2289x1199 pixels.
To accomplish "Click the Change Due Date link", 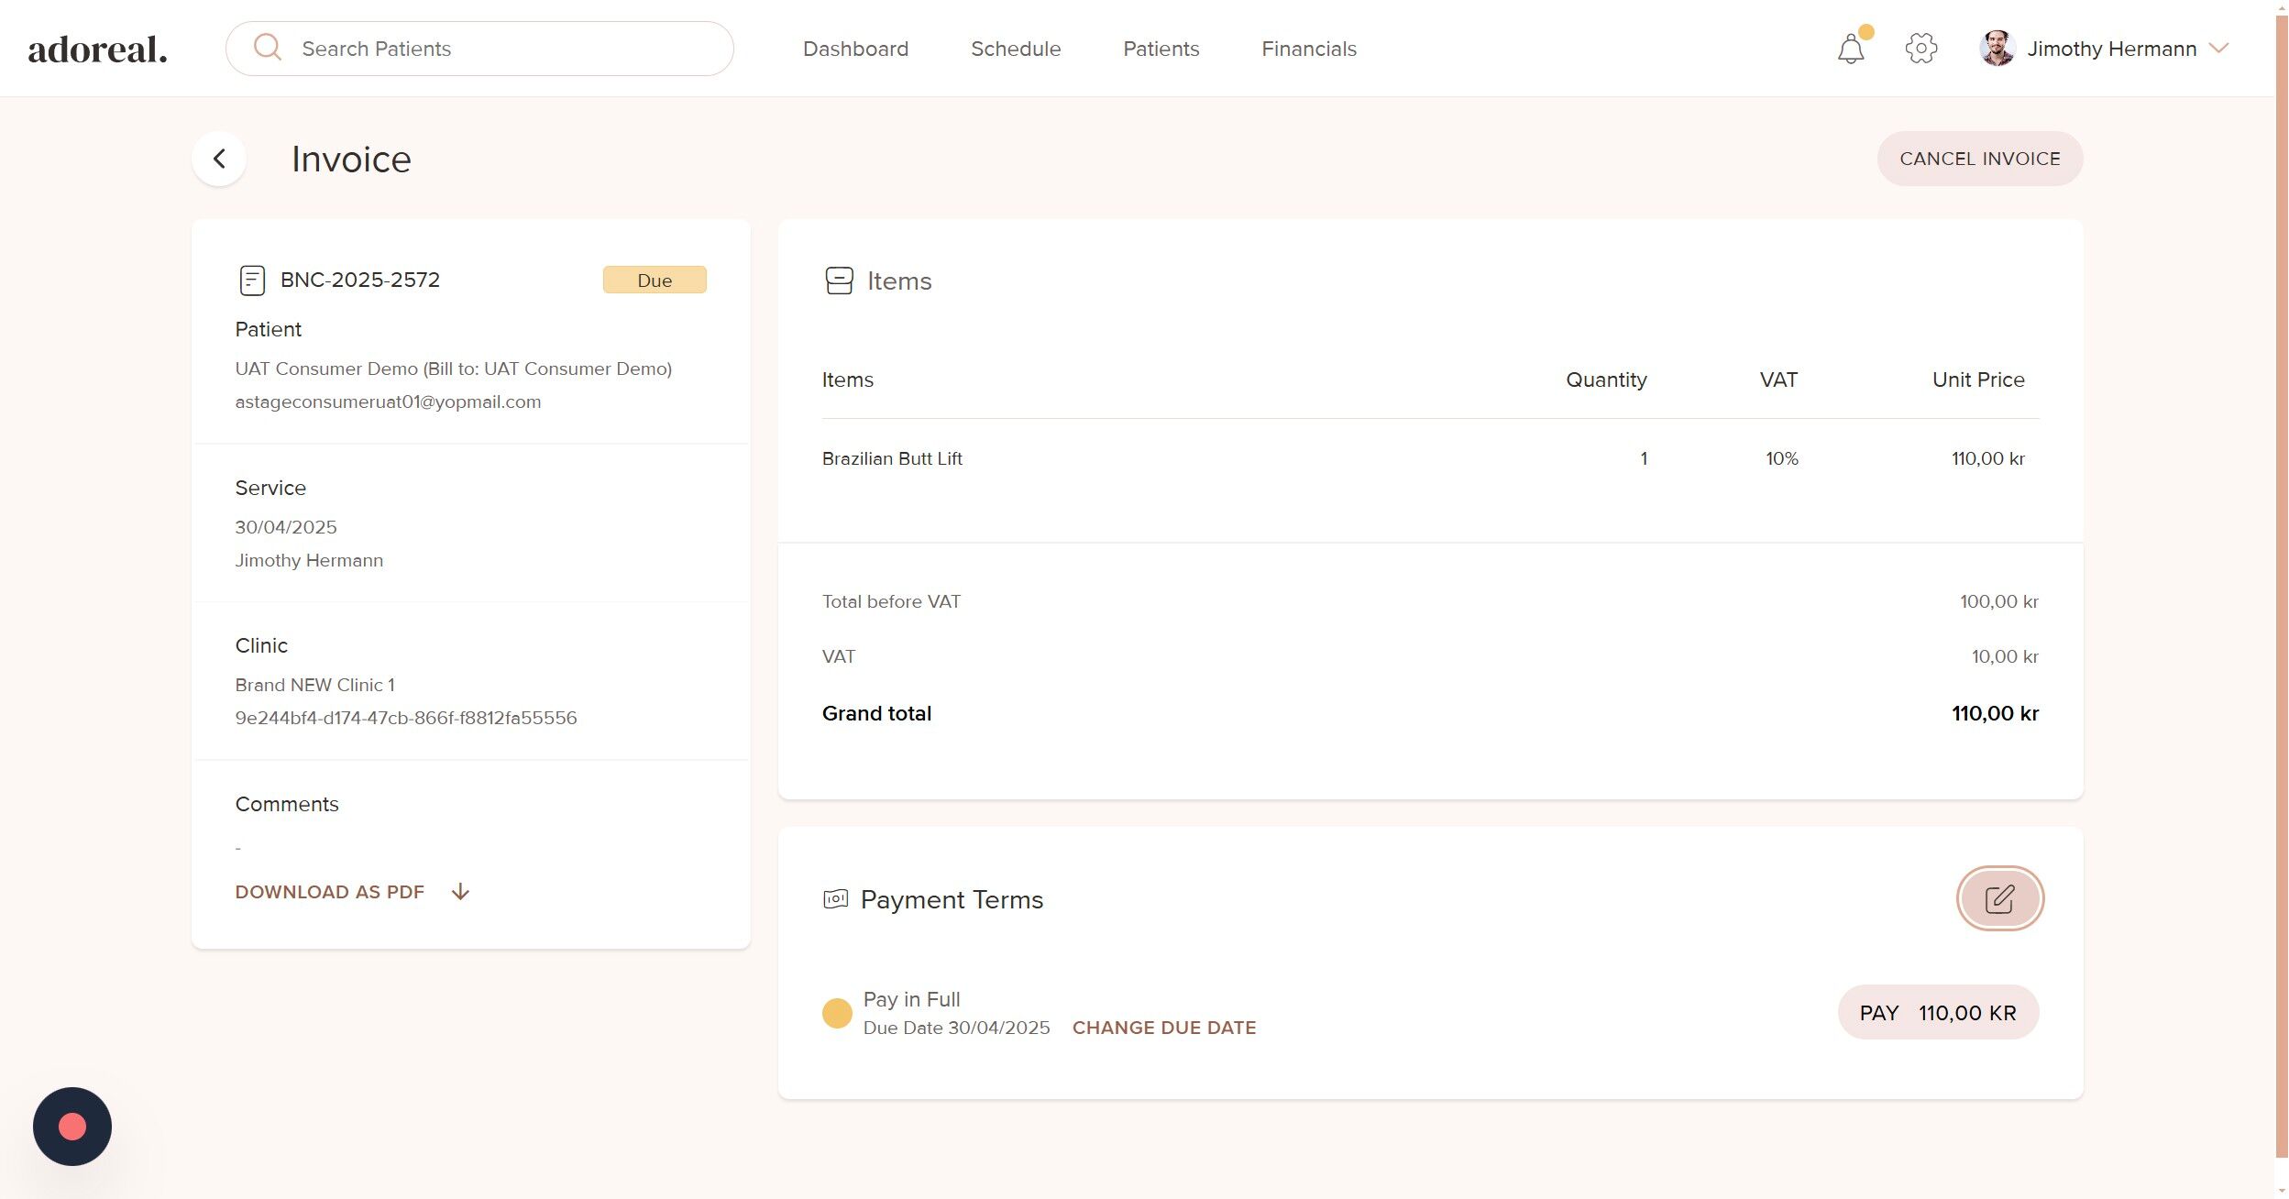I will pyautogui.click(x=1163, y=1028).
